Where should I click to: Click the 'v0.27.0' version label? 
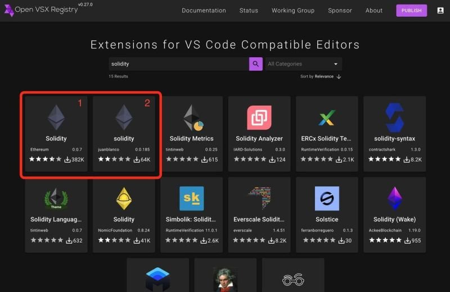click(85, 4)
